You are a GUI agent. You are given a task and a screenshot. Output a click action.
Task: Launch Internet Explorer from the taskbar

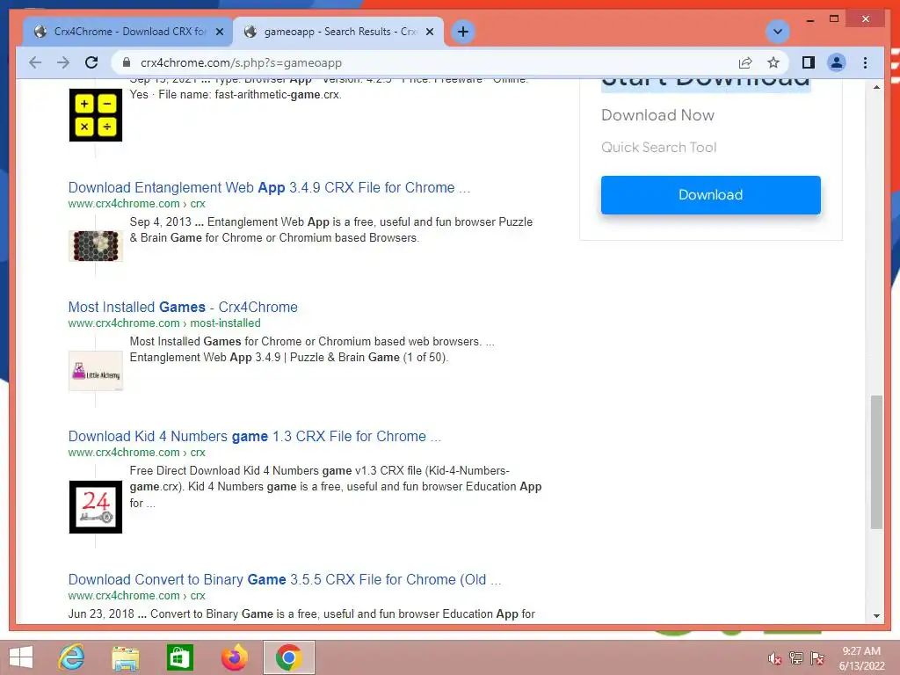[x=72, y=657]
